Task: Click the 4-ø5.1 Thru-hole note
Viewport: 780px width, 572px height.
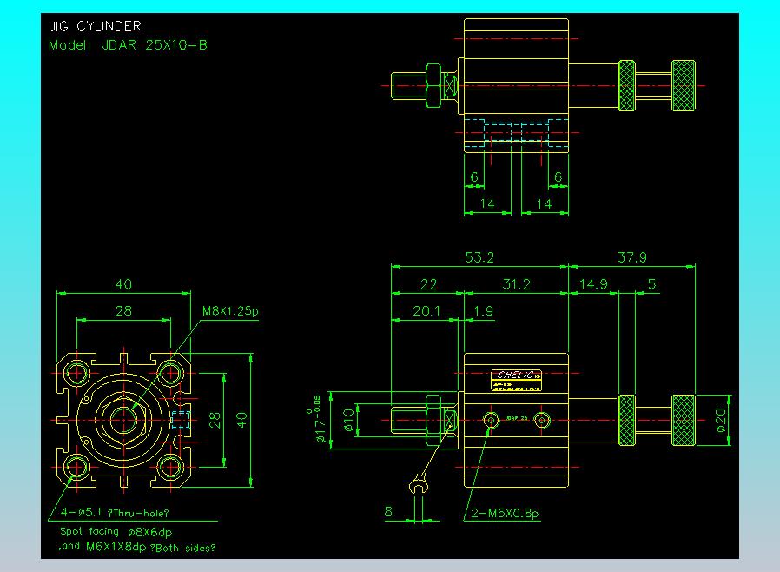Action: pyautogui.click(x=115, y=513)
